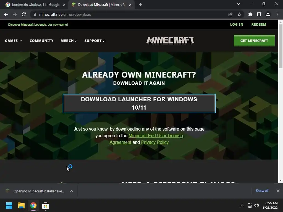Open the Minecraft End User License Agreement
This screenshot has width=283, height=212.
coord(156,136)
